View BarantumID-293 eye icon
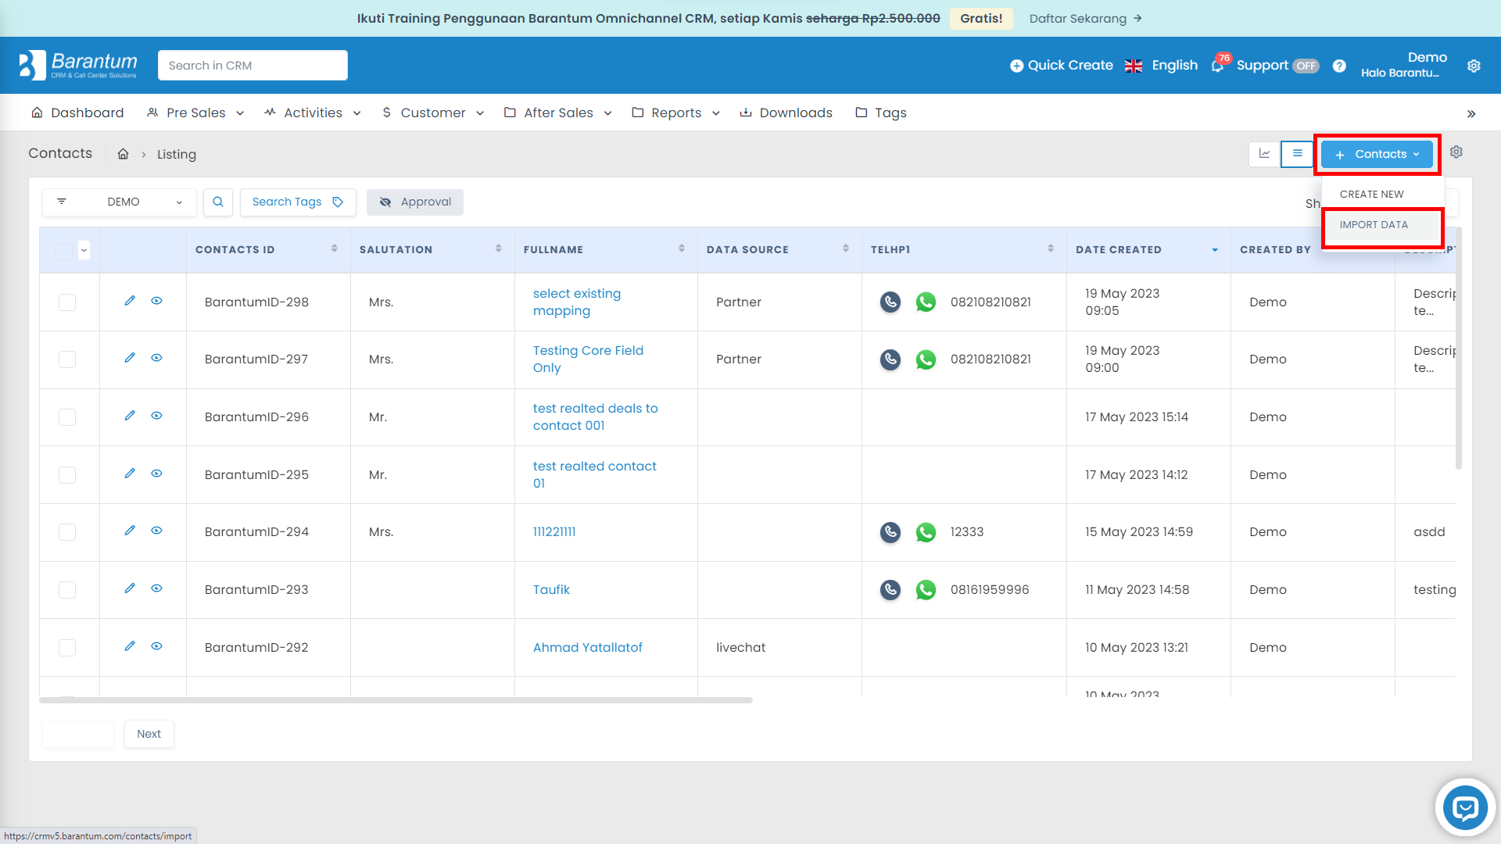Image resolution: width=1501 pixels, height=844 pixels. point(156,588)
